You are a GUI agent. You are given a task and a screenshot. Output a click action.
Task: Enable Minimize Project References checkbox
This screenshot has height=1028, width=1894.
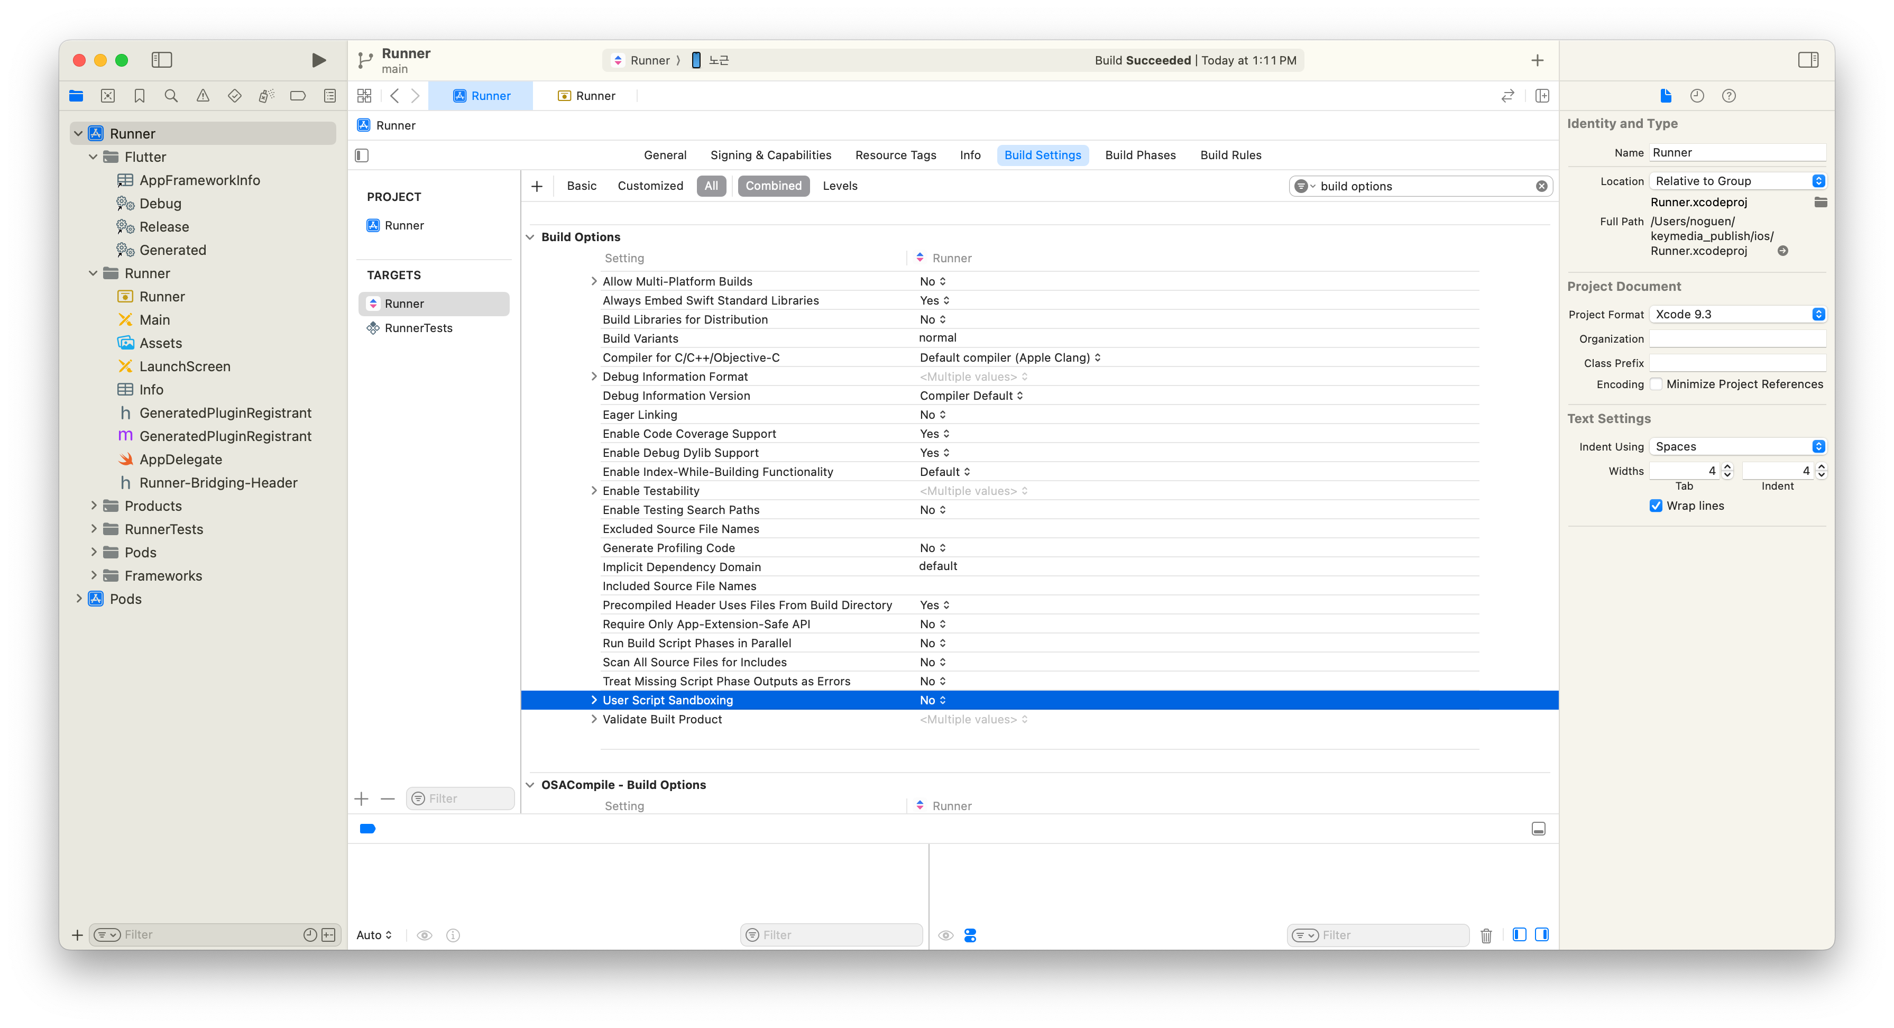pyautogui.click(x=1657, y=384)
